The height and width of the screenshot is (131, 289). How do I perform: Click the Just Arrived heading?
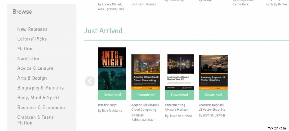click(103, 31)
